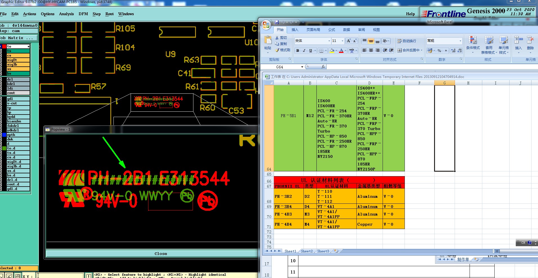
Task: Select the 'npth' layer in layer list
Action: tap(18, 135)
